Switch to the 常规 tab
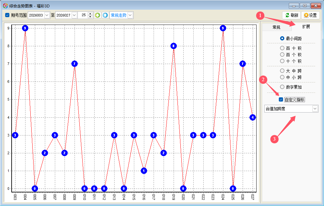324x206 pixels. point(276,27)
